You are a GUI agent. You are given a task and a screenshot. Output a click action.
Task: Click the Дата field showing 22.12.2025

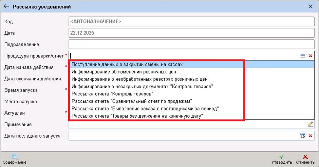pos(192,33)
